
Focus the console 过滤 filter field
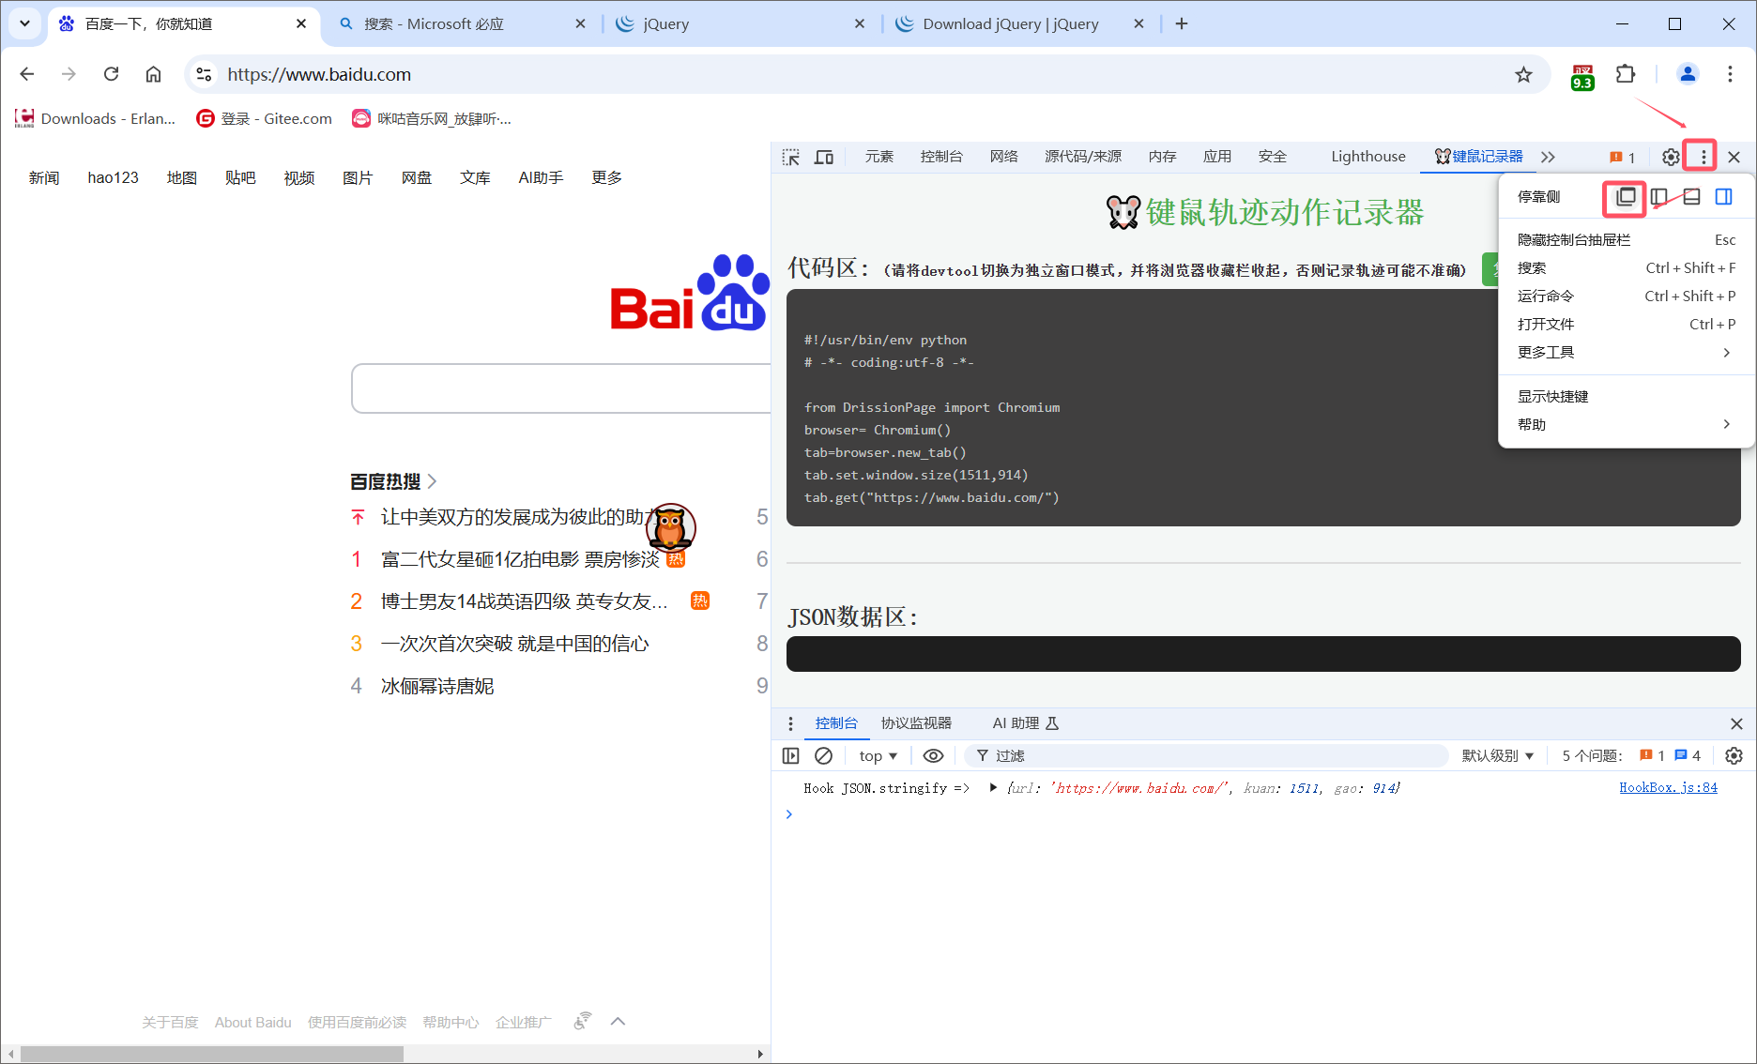(x=1204, y=755)
